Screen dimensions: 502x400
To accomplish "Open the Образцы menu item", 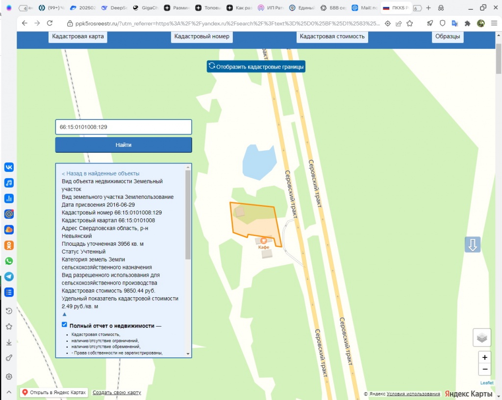I will (x=448, y=36).
